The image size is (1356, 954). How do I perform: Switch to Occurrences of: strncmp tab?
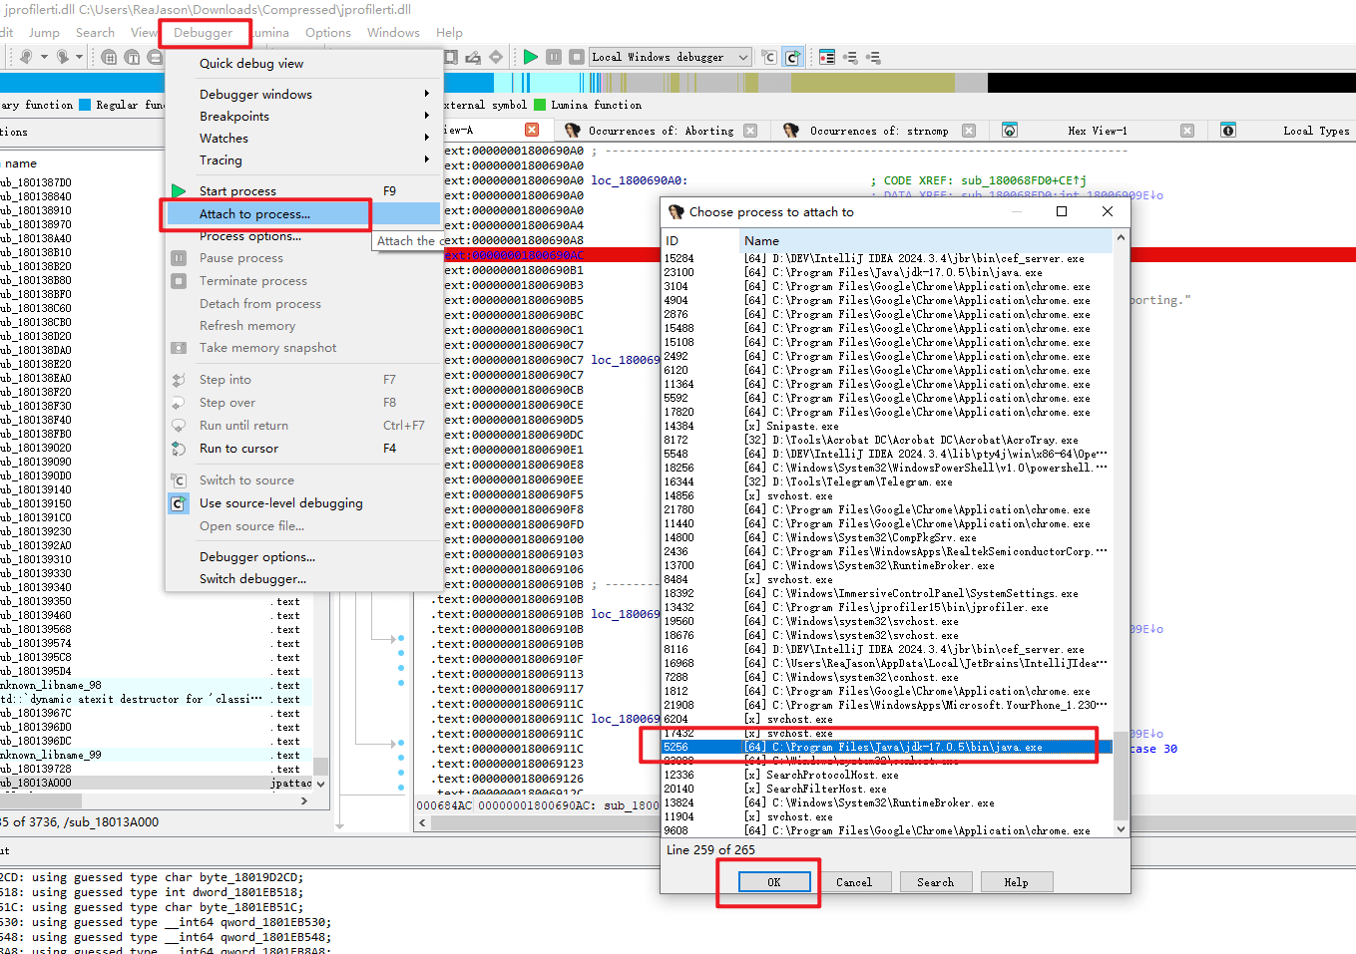[879, 131]
